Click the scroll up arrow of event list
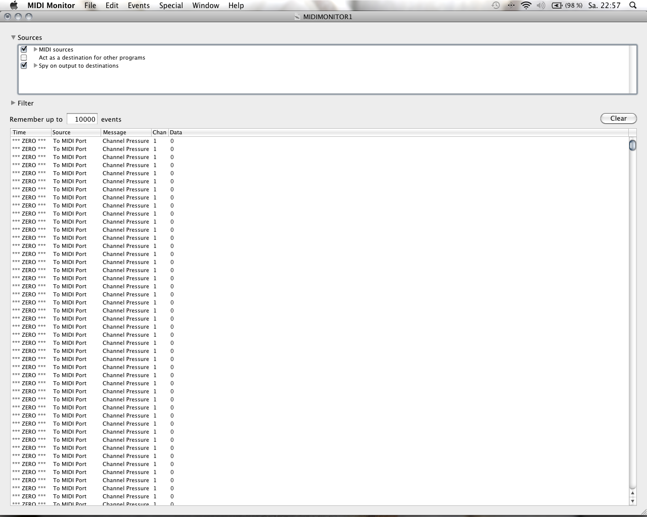 [x=632, y=493]
